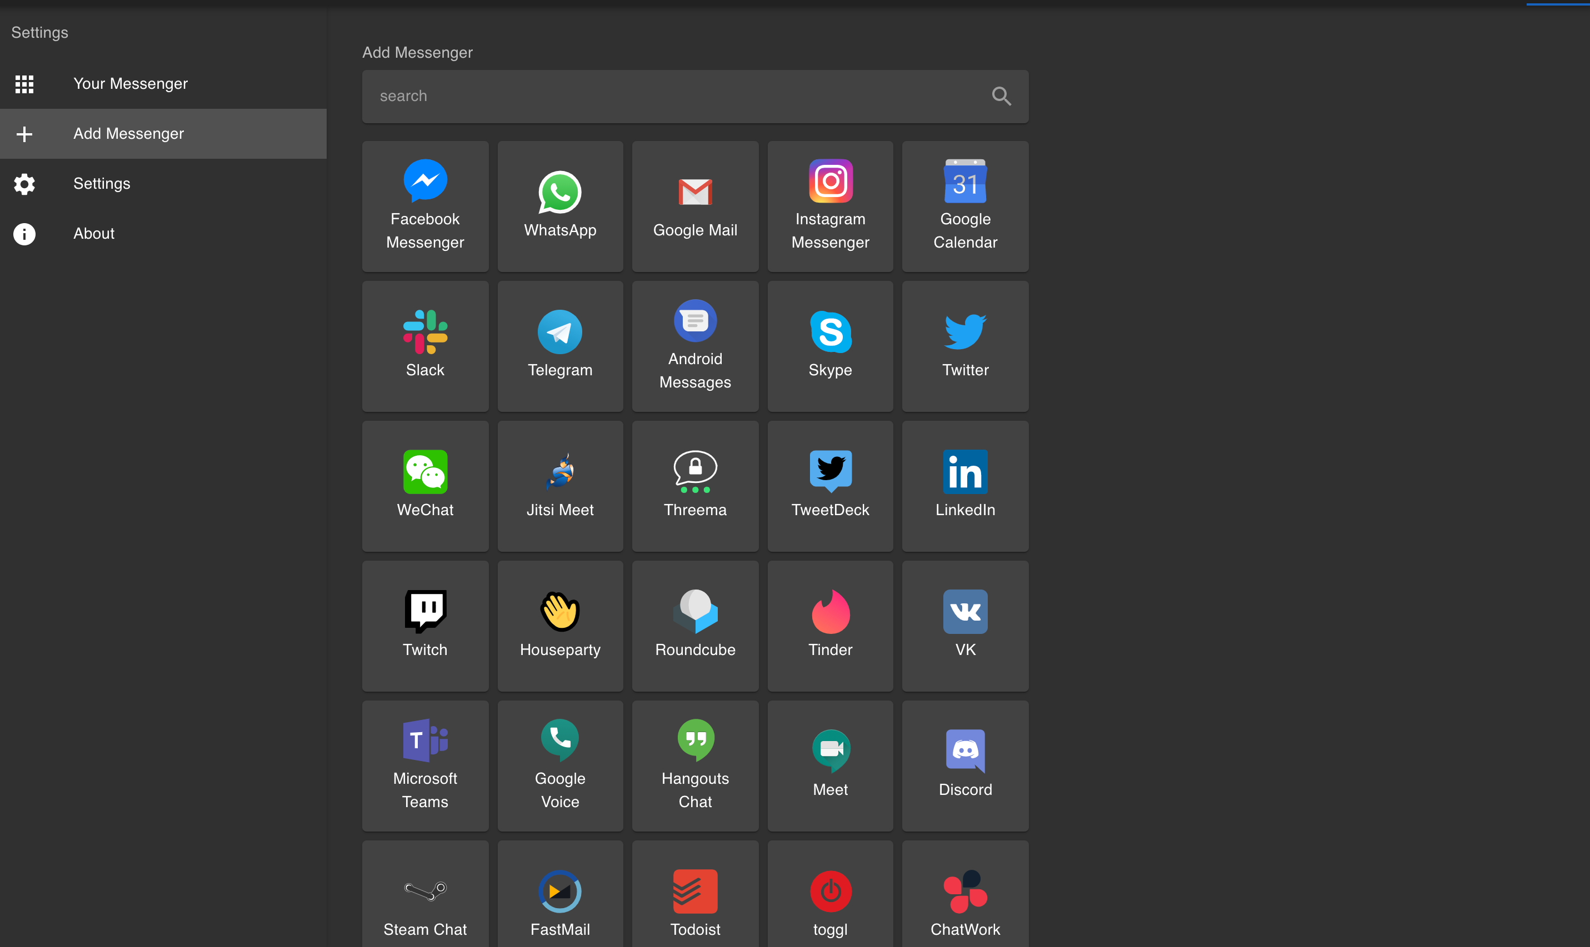Image resolution: width=1590 pixels, height=947 pixels.
Task: Add LinkedIn service
Action: [x=966, y=486]
